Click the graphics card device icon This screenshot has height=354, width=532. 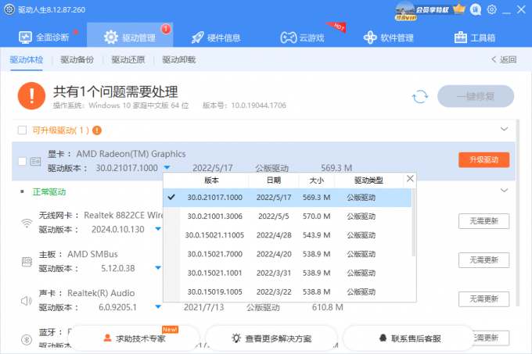pos(35,161)
